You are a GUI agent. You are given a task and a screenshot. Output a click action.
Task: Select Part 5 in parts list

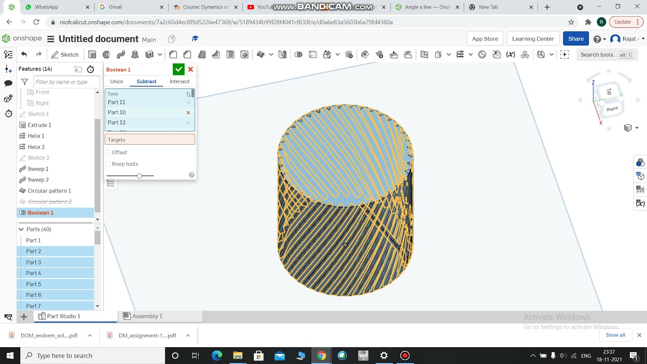[56, 284]
